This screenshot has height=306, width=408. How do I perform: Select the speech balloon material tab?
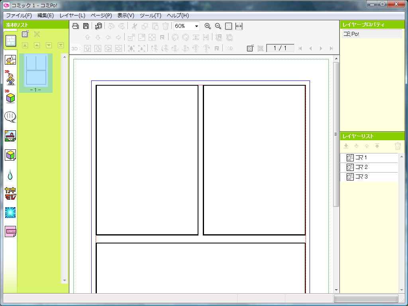[x=10, y=117]
